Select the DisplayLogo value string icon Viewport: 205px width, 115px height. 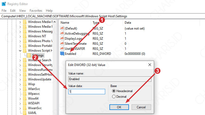tap(62, 38)
